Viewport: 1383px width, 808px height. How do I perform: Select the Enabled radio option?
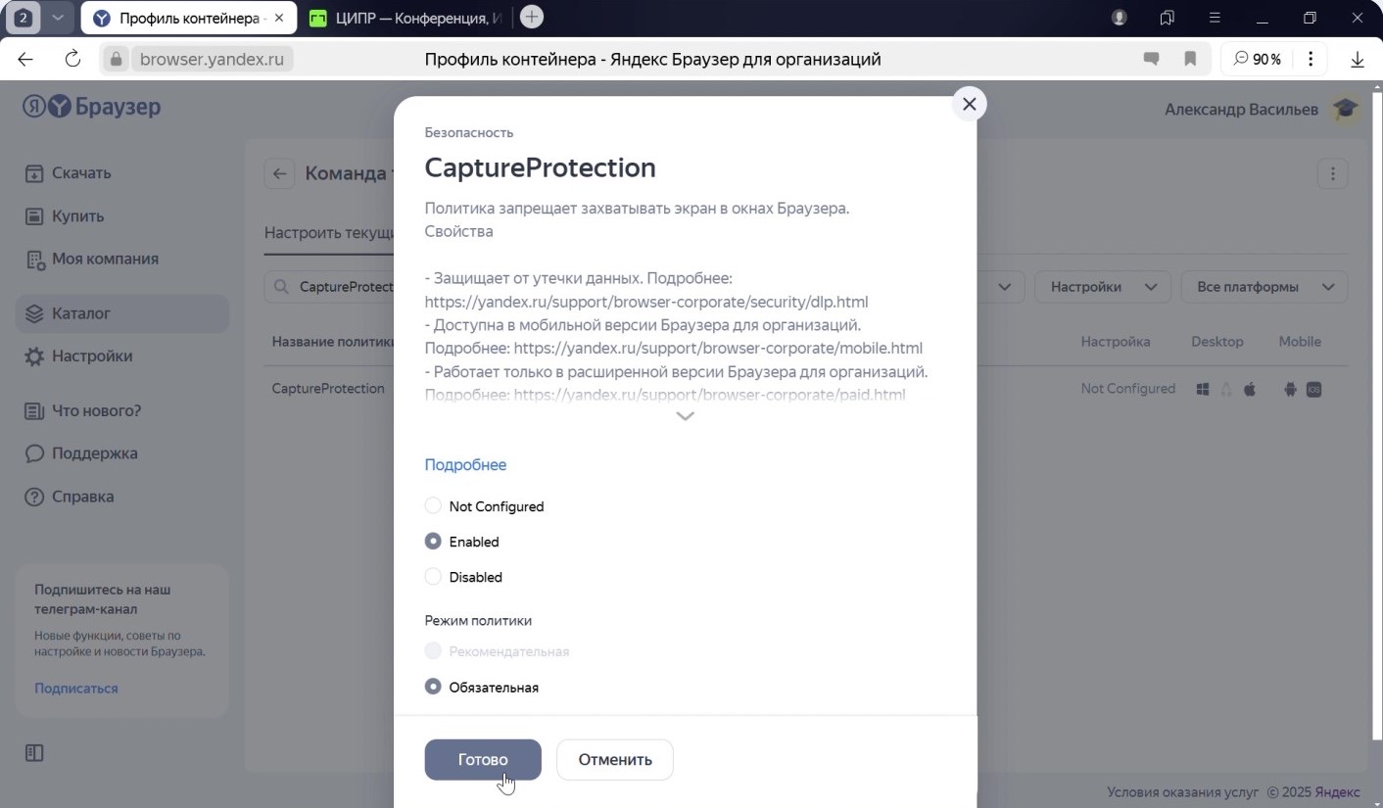433,542
